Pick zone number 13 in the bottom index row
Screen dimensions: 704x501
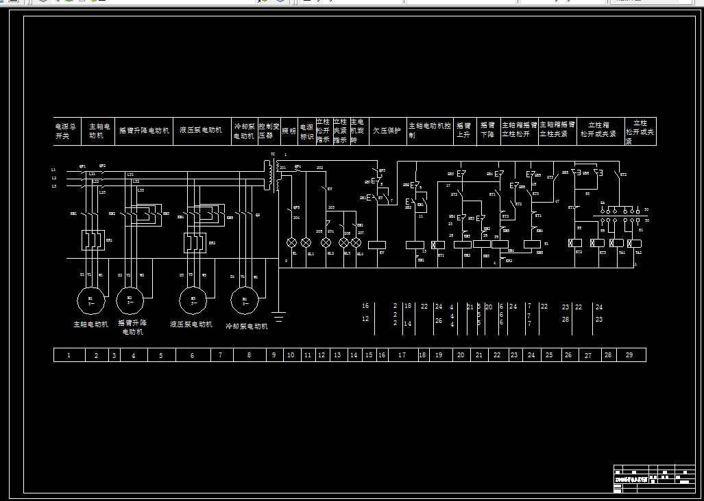tap(338, 355)
